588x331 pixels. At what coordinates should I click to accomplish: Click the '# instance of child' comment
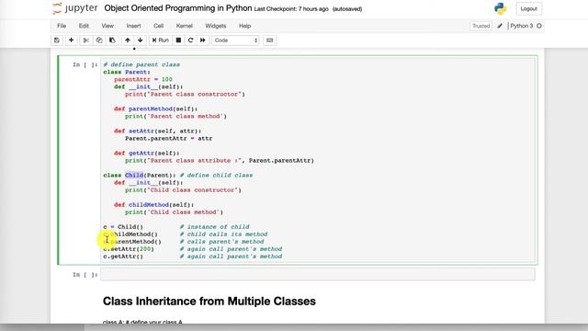(214, 227)
